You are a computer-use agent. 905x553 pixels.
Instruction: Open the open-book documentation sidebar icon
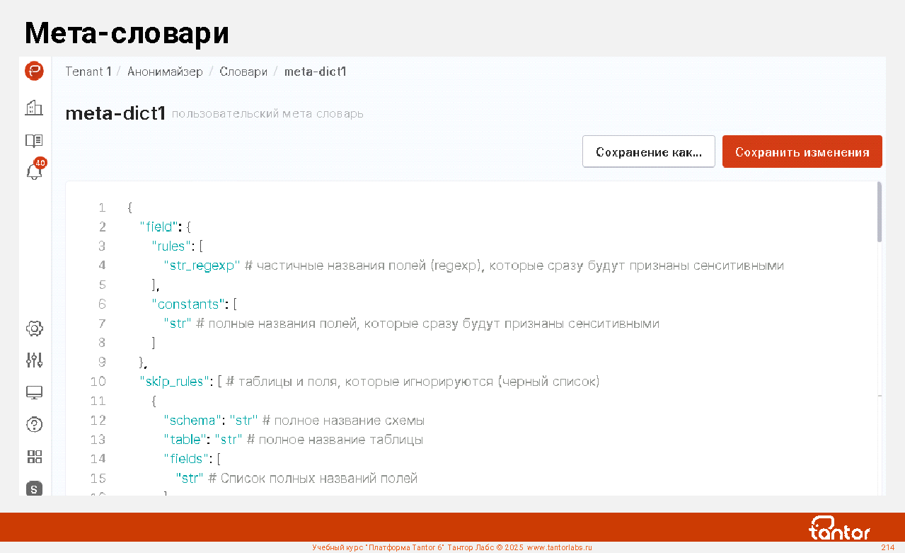pos(34,140)
